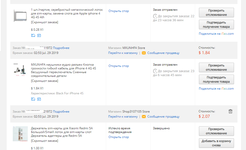The height and width of the screenshot is (150, 246).
Task: Go to MXUNHFA Store page
Action: tap(123, 53)
